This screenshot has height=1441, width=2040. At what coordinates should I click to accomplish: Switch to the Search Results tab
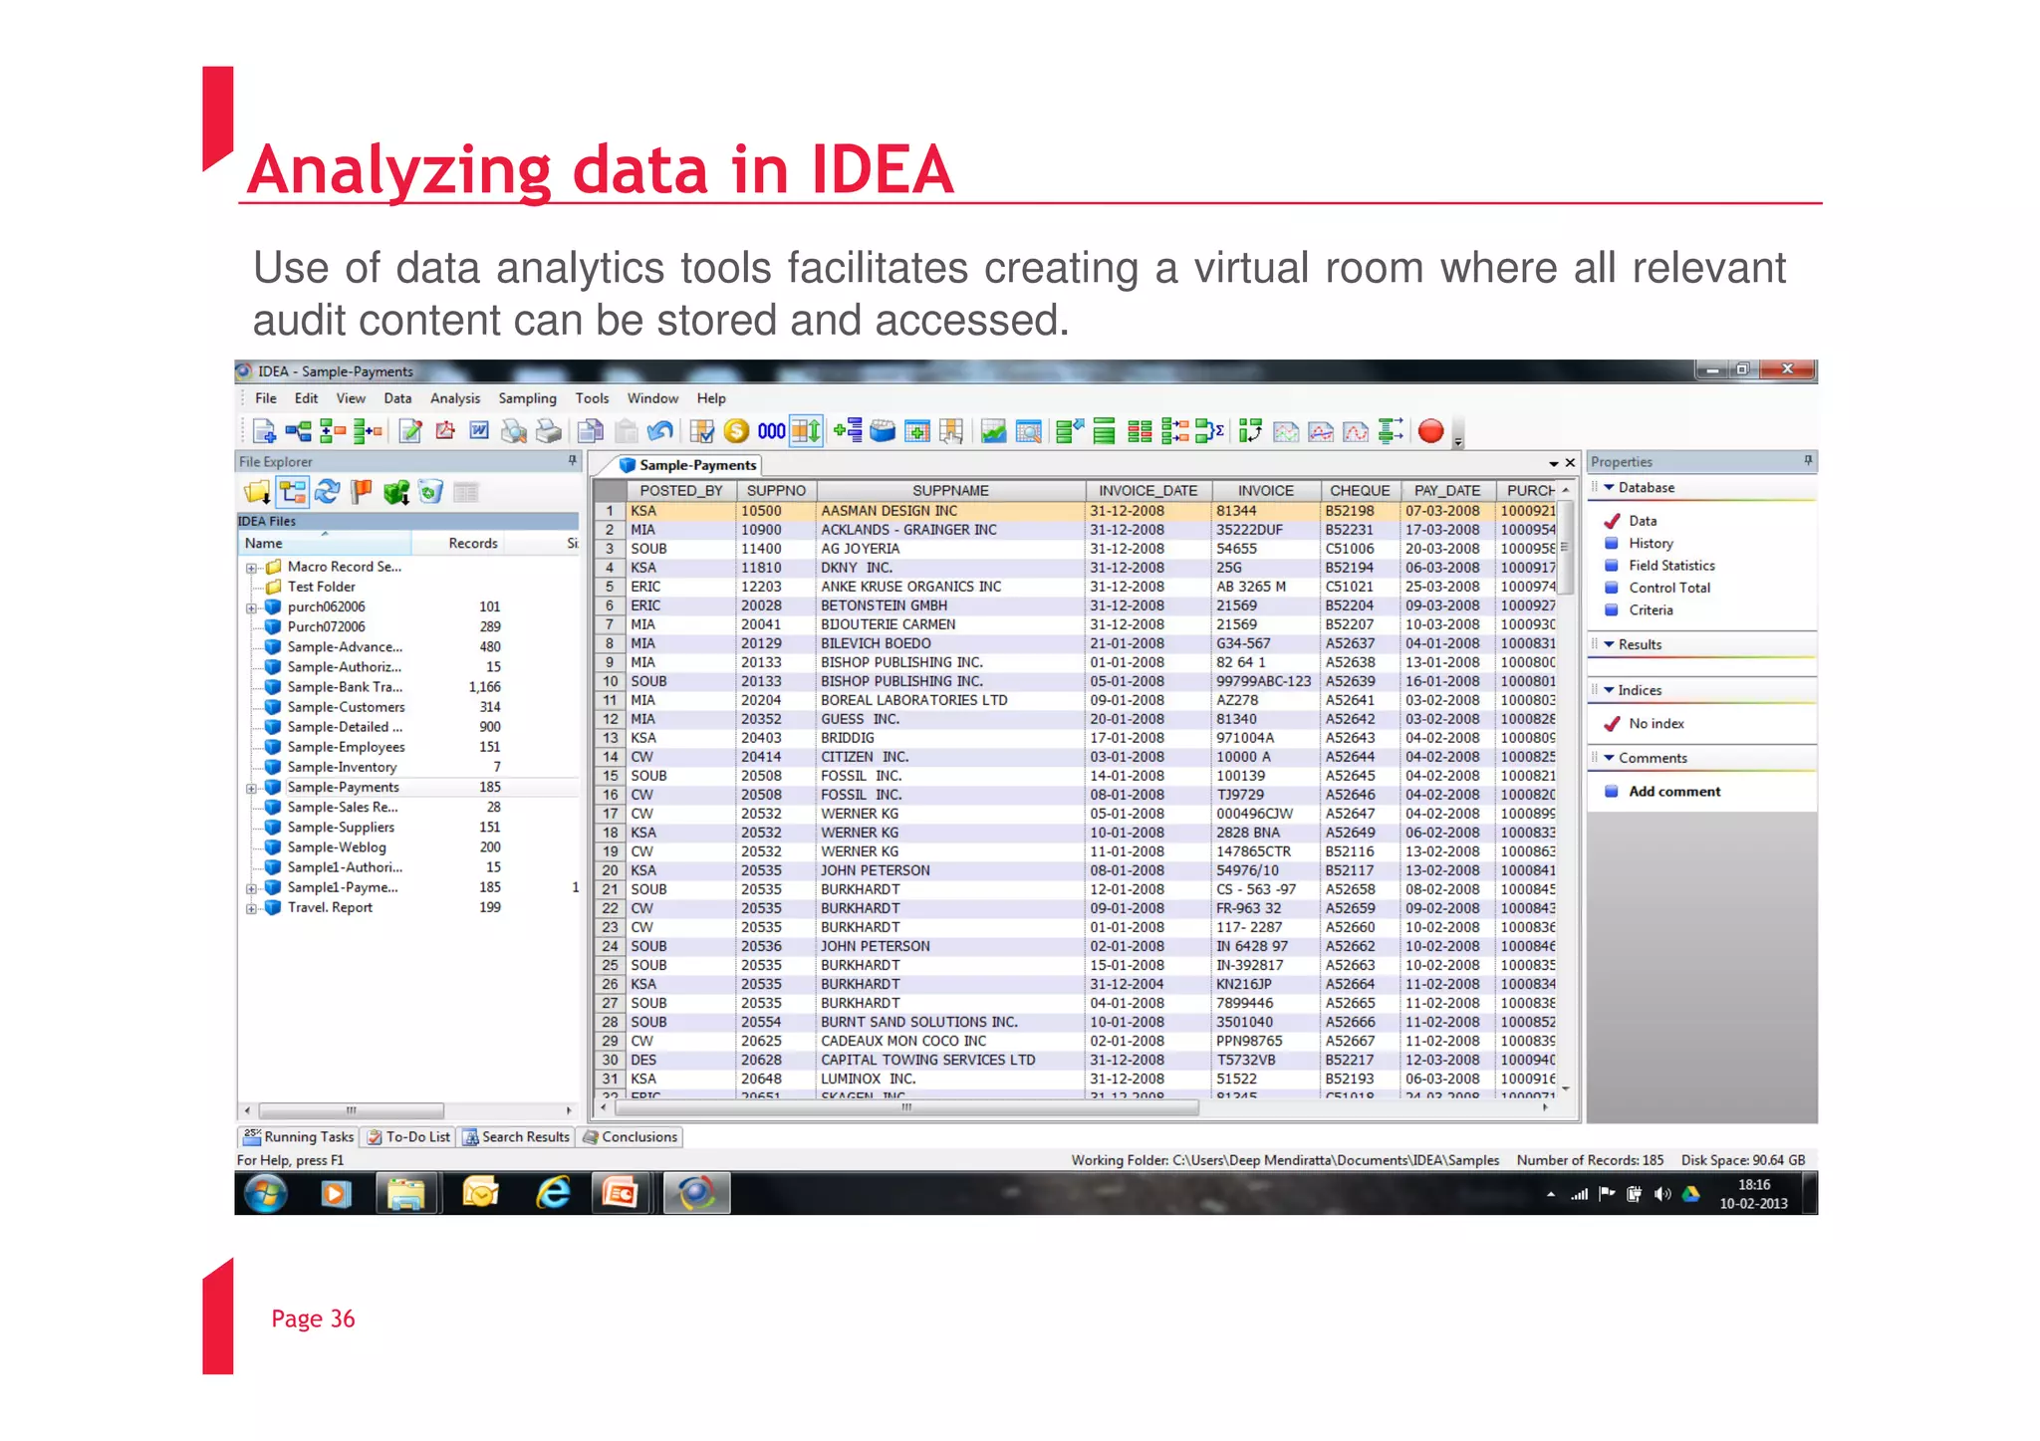tap(516, 1137)
